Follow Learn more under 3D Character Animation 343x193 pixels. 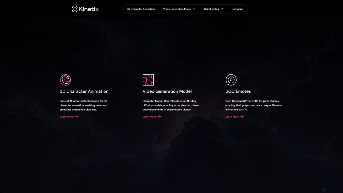69,117
